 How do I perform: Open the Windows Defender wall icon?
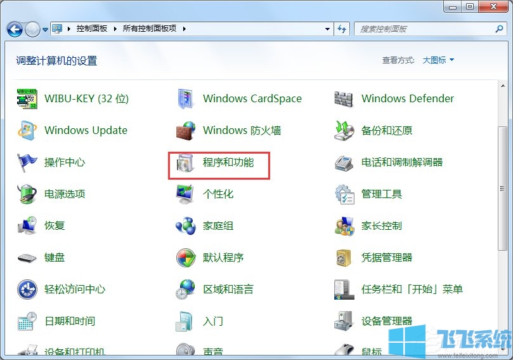(x=343, y=99)
